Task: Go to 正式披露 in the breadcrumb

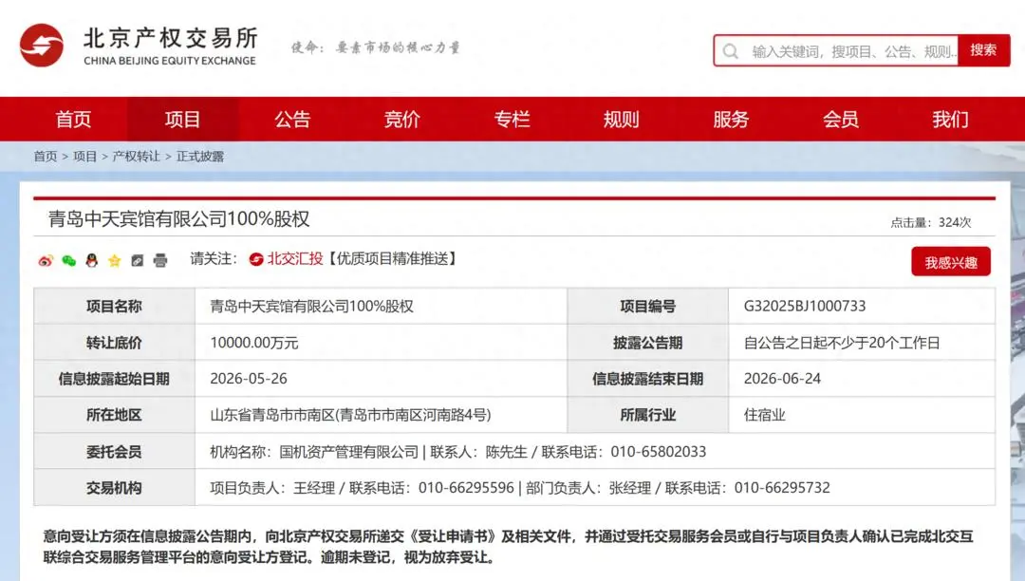Action: (200, 157)
